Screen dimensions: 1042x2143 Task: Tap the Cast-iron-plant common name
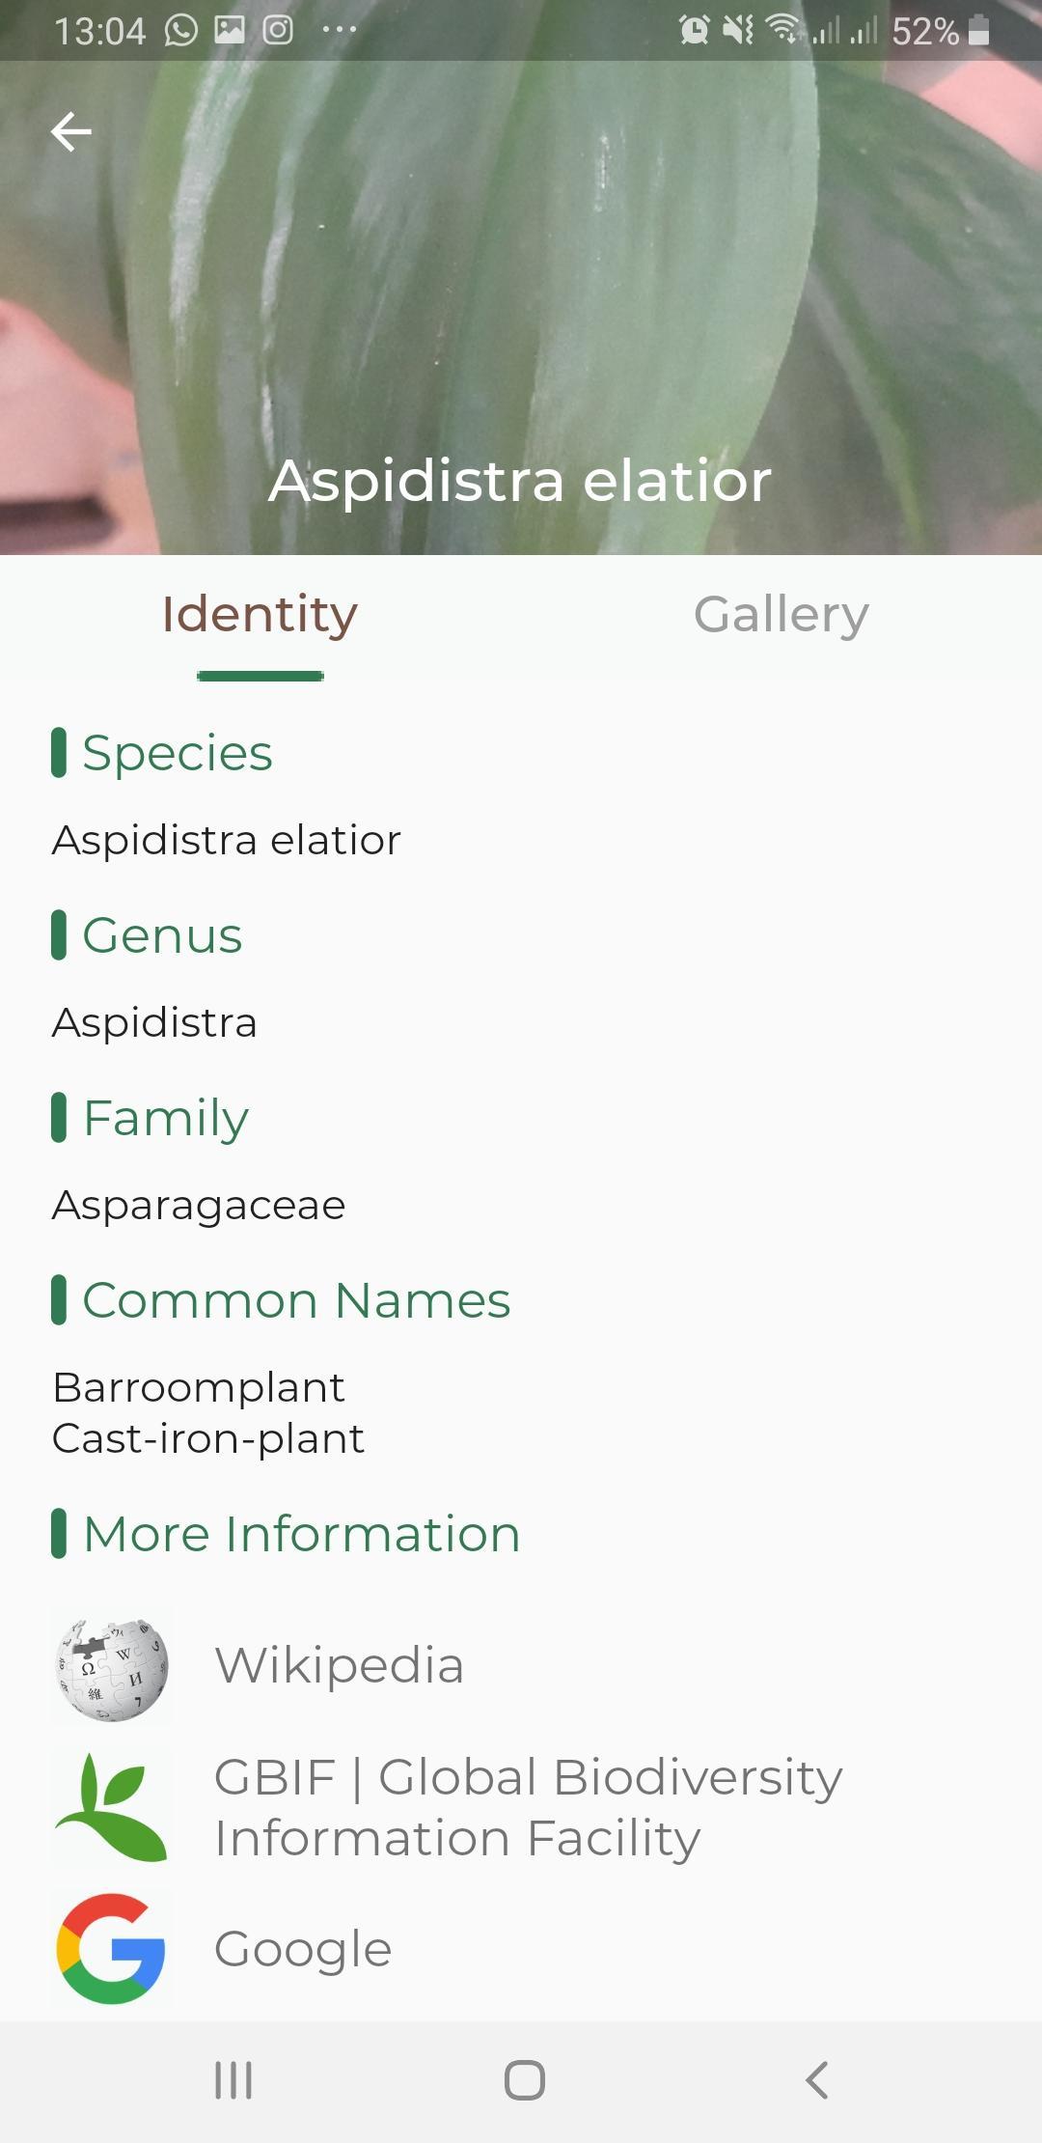click(x=208, y=1439)
